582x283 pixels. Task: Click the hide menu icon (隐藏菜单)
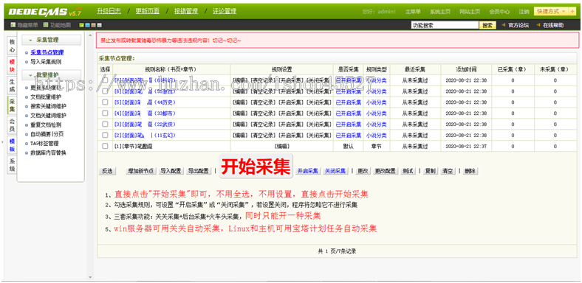pyautogui.click(x=13, y=25)
